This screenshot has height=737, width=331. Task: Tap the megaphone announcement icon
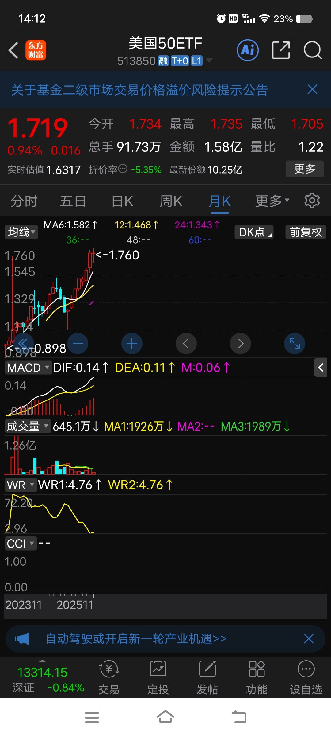(21, 639)
